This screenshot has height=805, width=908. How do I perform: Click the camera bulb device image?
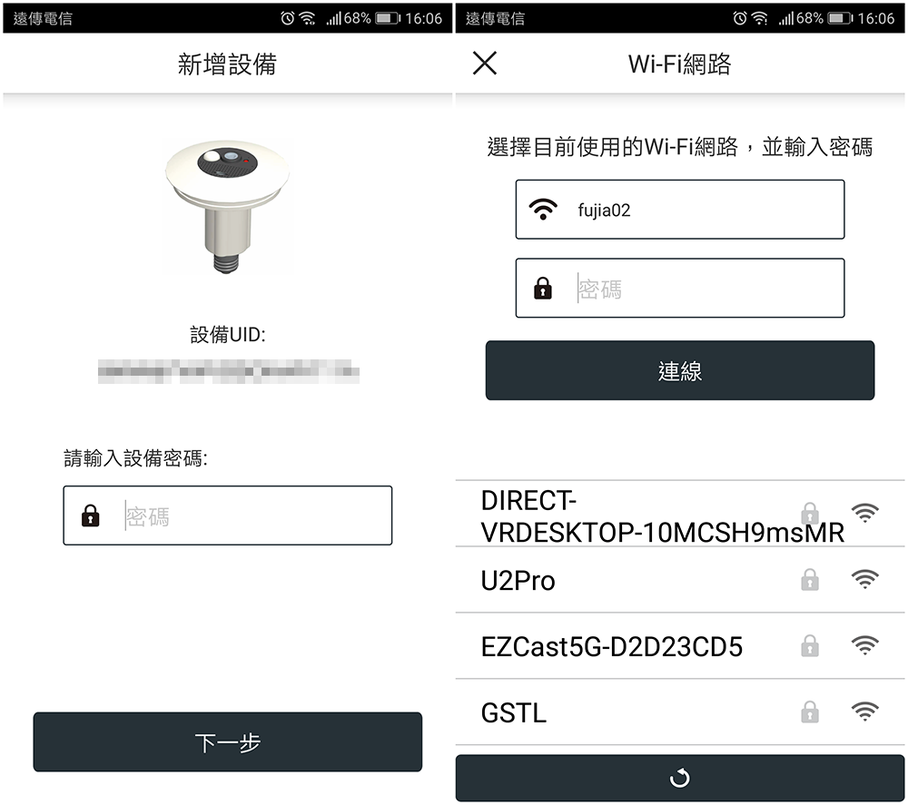coord(227,206)
